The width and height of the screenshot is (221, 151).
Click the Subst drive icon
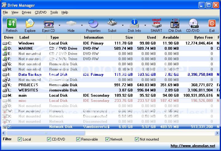tap(112, 24)
